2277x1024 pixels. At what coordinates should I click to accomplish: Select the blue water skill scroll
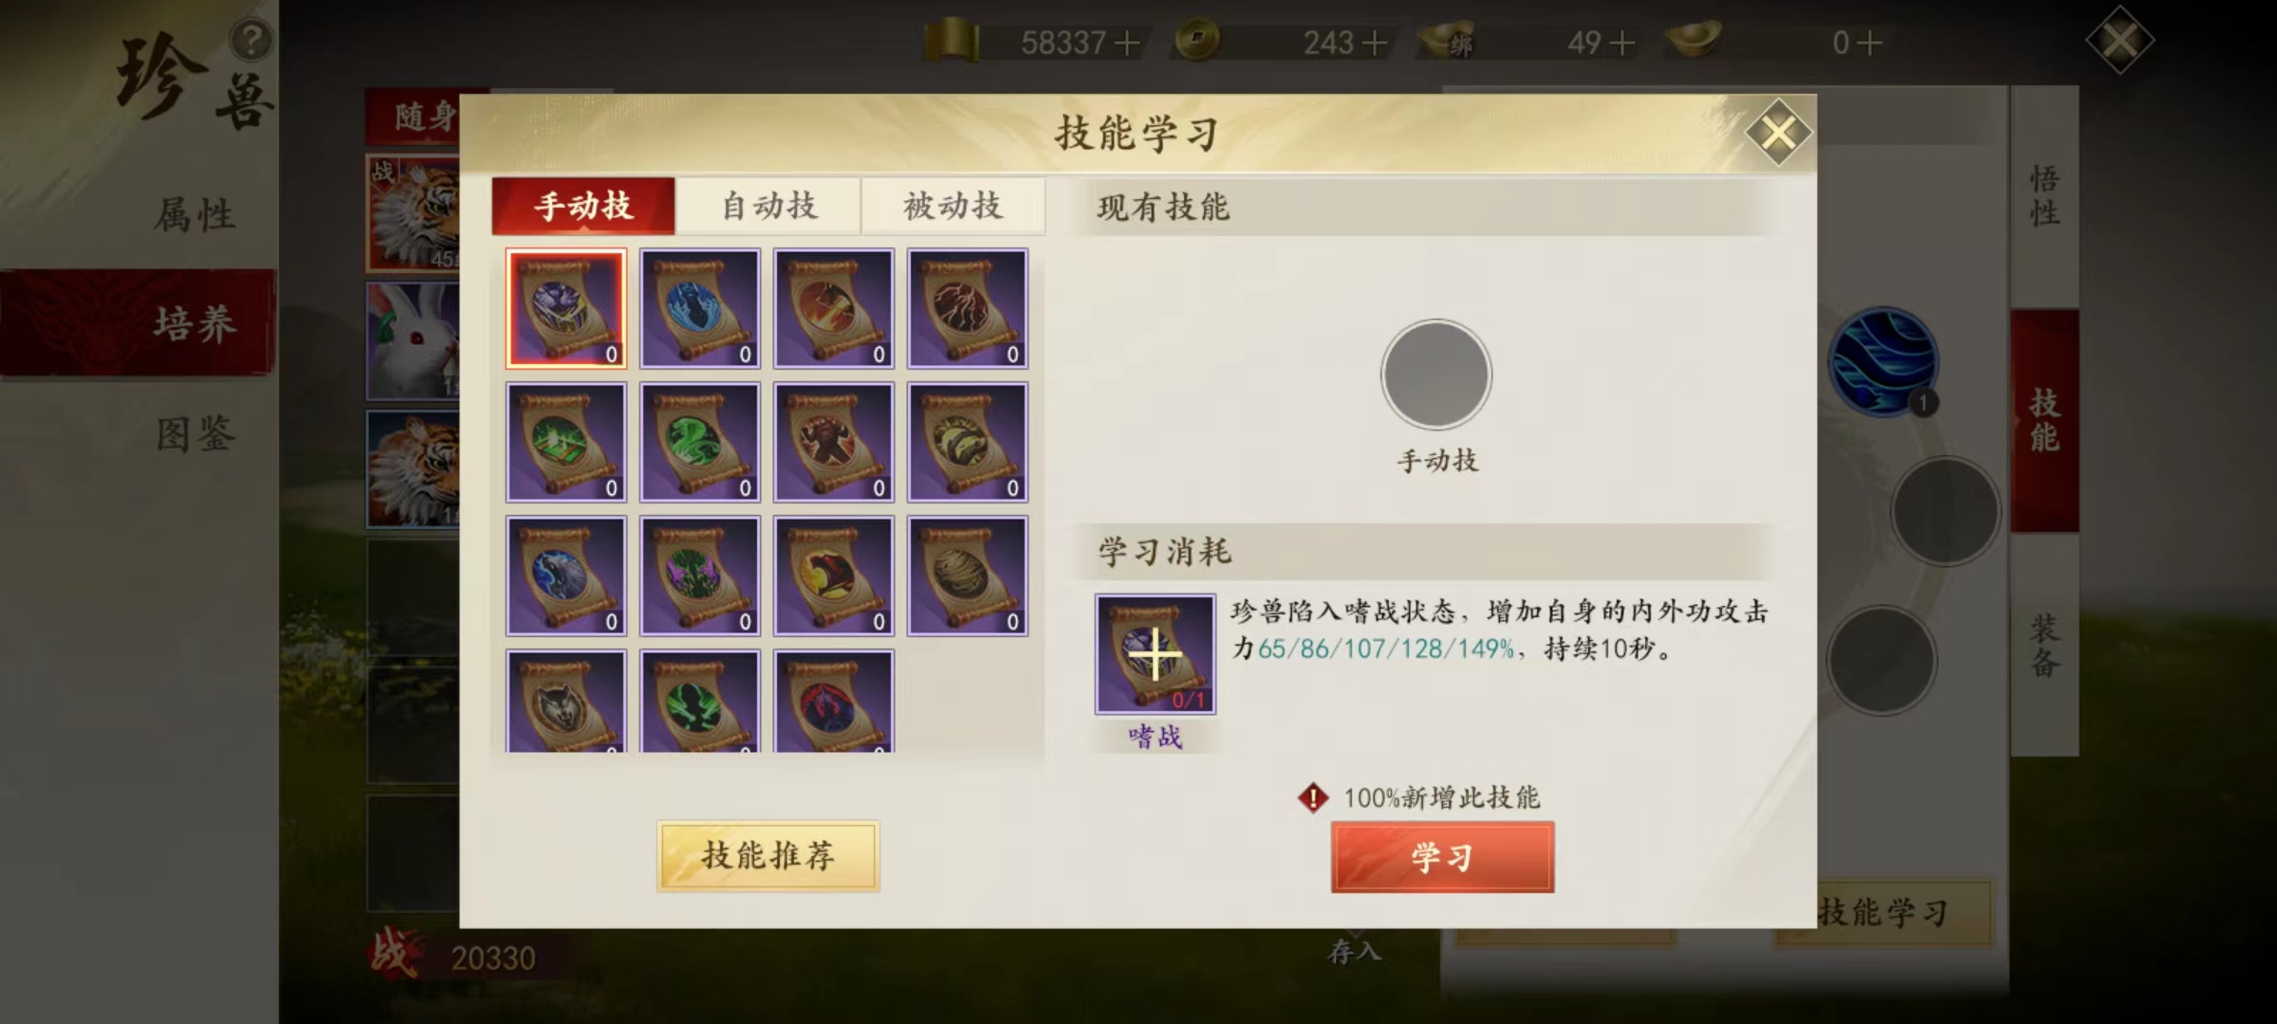click(700, 308)
